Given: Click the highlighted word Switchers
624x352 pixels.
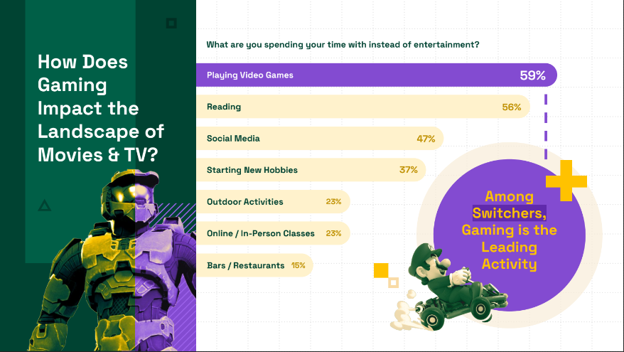Looking at the screenshot, I should pyautogui.click(x=509, y=213).
